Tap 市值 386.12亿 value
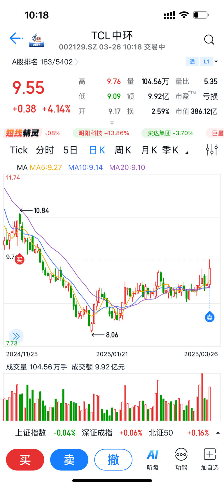This screenshot has height=487, width=224. [204, 111]
